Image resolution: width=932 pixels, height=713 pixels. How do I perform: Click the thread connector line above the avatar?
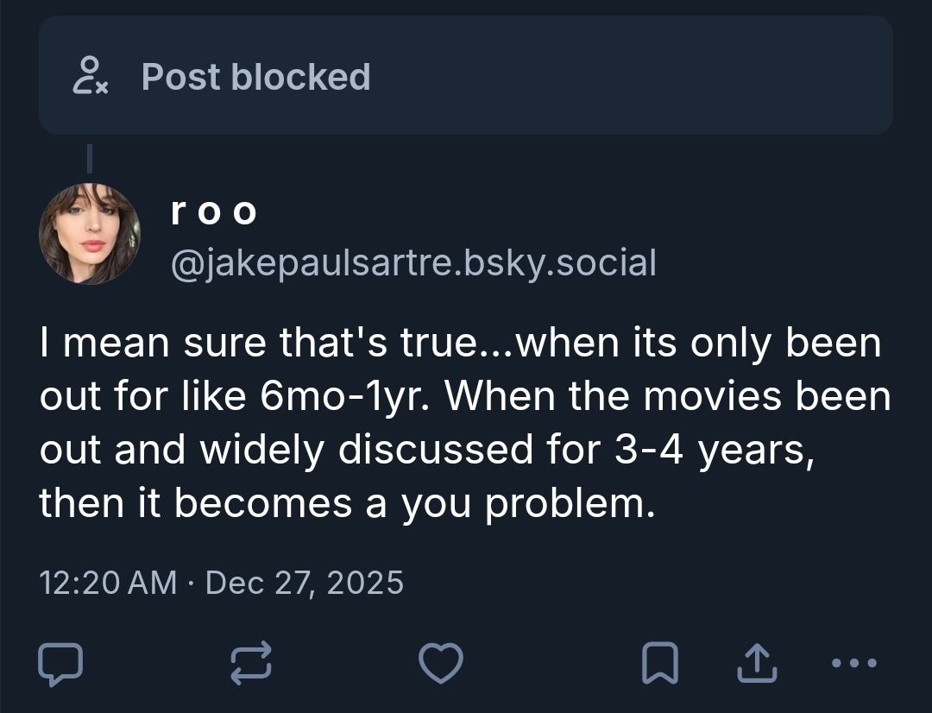[89, 160]
